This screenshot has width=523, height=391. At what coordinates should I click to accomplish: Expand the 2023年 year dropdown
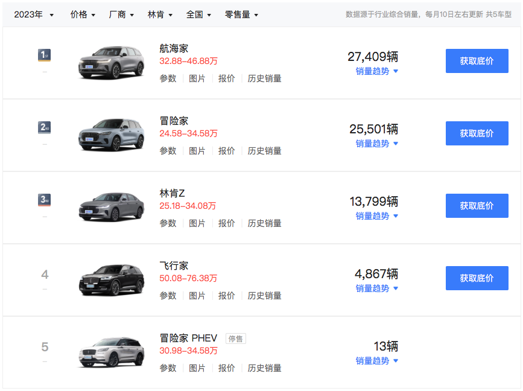tap(34, 14)
